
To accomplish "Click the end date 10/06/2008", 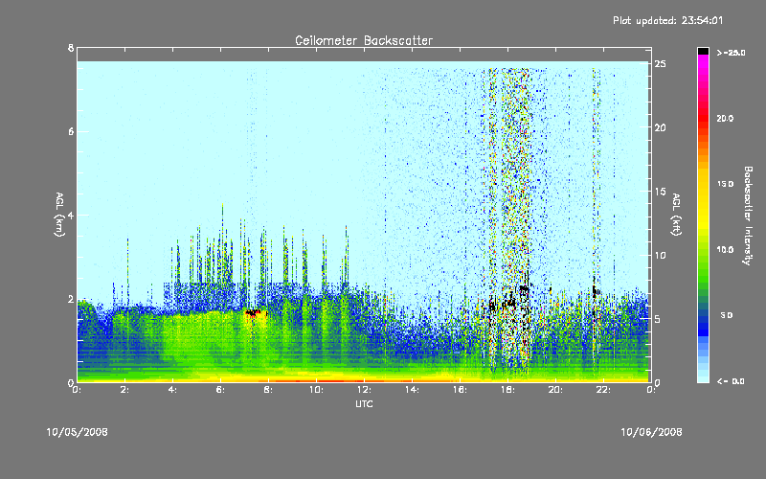I will point(651,432).
